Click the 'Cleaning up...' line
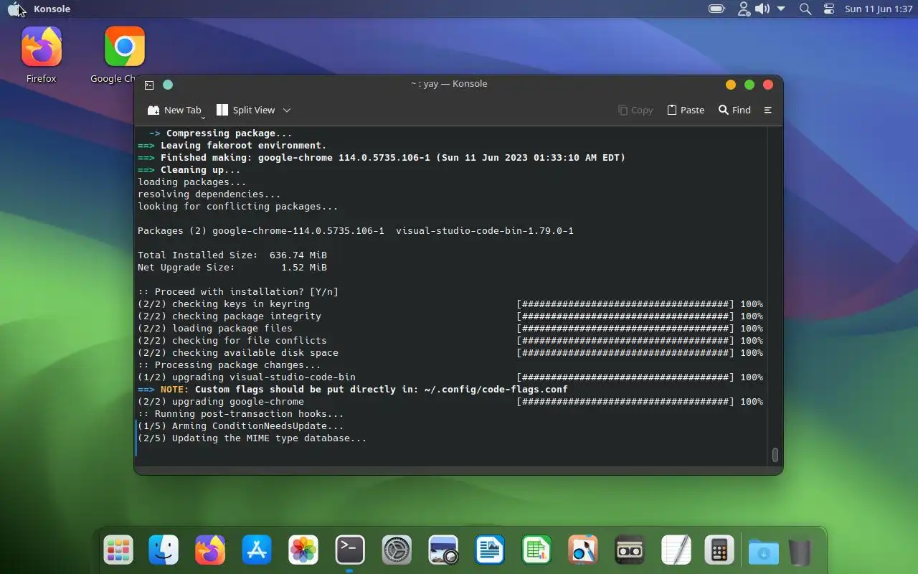This screenshot has height=574, width=918. click(189, 170)
